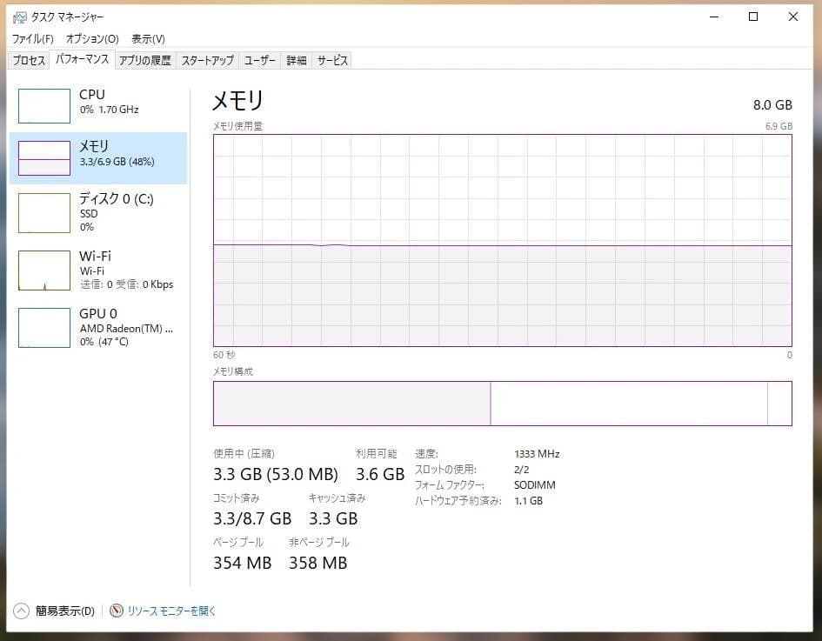Click the standby segment of memory composition bar
Viewport: 822px width, 641px height.
(629, 404)
